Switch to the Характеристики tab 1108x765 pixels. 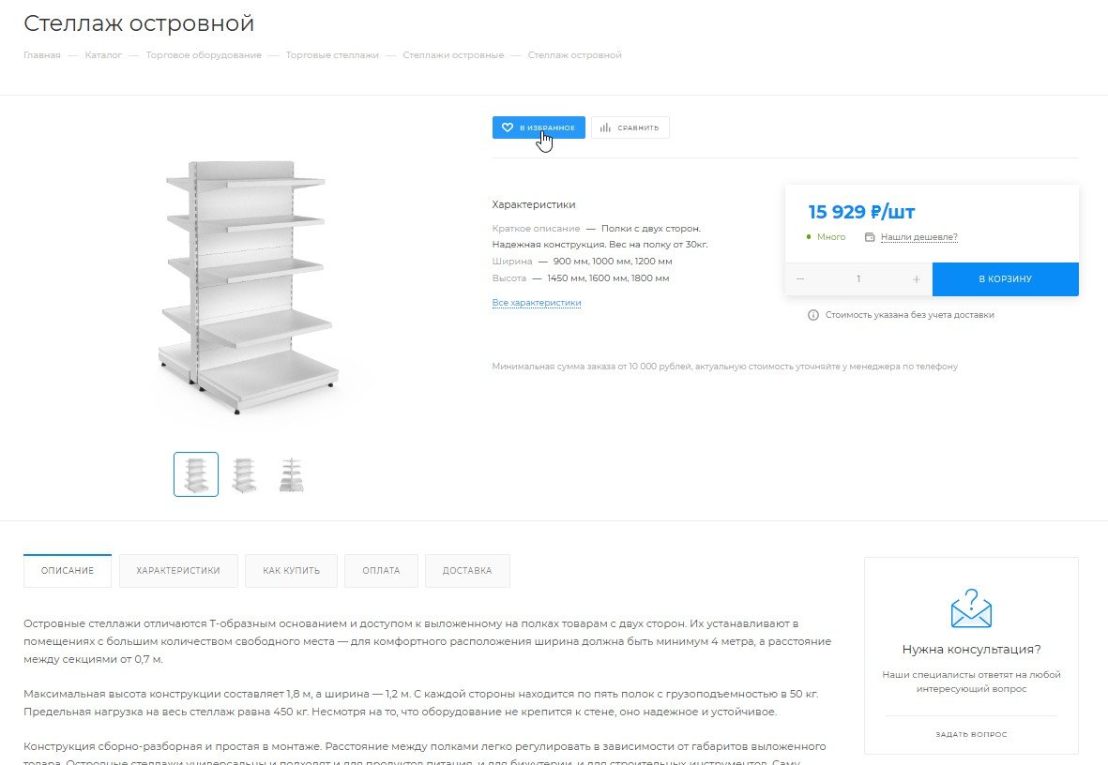click(178, 571)
